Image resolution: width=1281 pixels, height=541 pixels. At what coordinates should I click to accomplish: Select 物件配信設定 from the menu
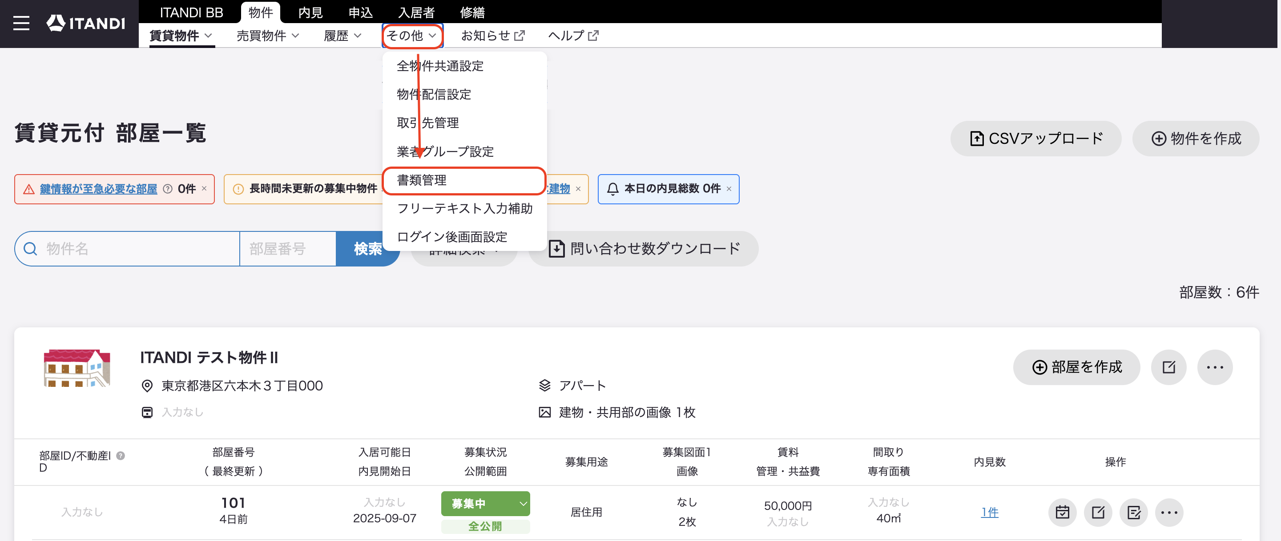[x=464, y=95]
